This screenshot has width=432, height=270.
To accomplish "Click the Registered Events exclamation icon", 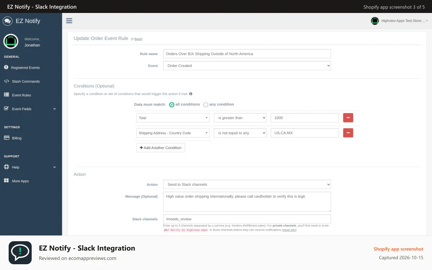I will tap(6, 67).
